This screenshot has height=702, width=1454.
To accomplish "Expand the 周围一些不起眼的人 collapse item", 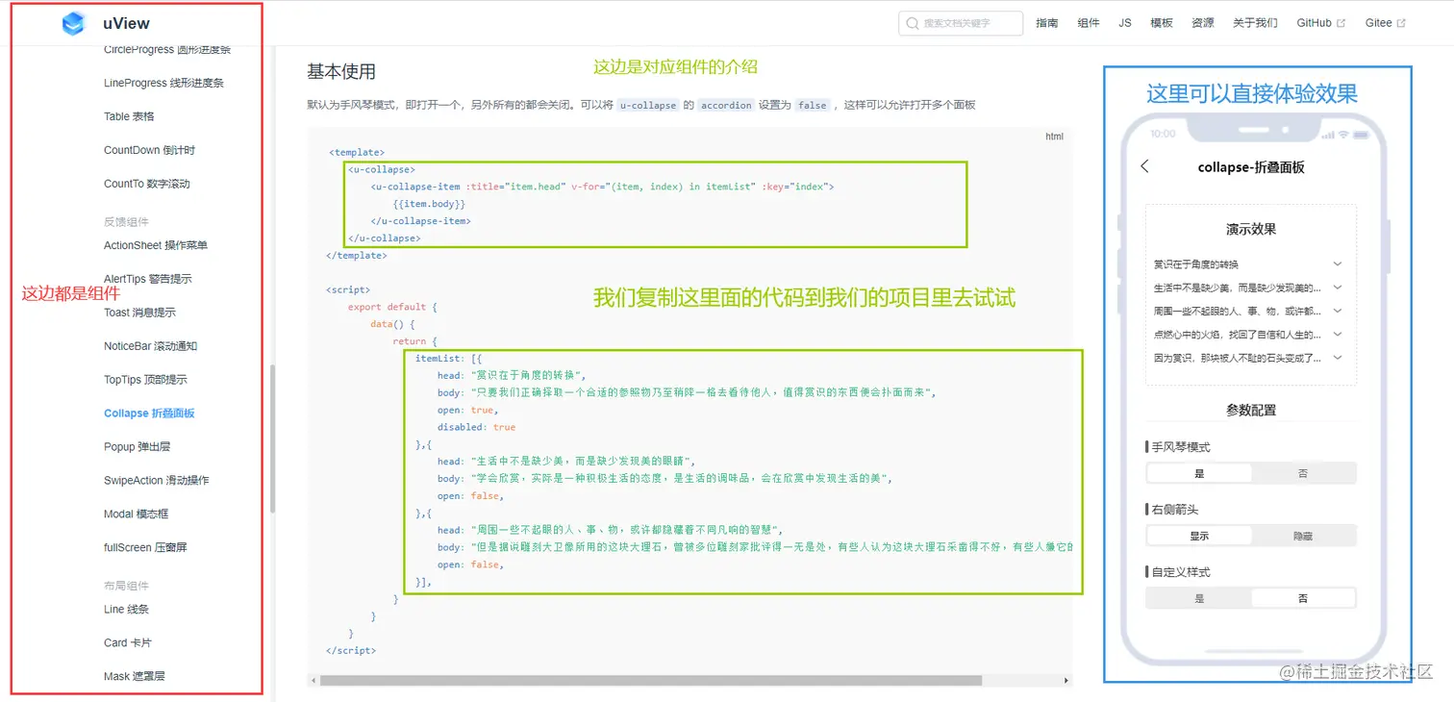I will [1248, 311].
